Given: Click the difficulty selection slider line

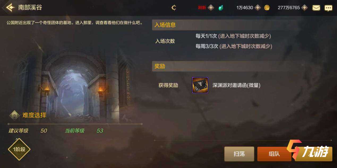Looking at the screenshot, I should (75, 124).
